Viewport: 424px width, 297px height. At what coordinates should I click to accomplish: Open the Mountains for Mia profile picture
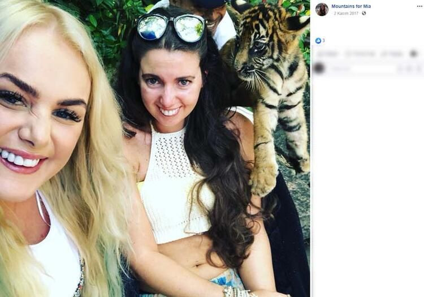point(322,10)
